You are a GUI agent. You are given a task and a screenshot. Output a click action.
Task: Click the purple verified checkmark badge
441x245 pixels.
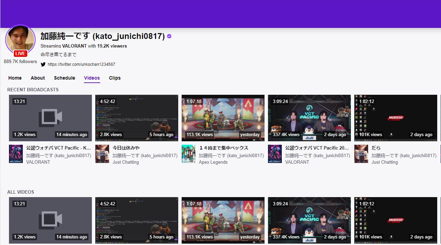169,36
